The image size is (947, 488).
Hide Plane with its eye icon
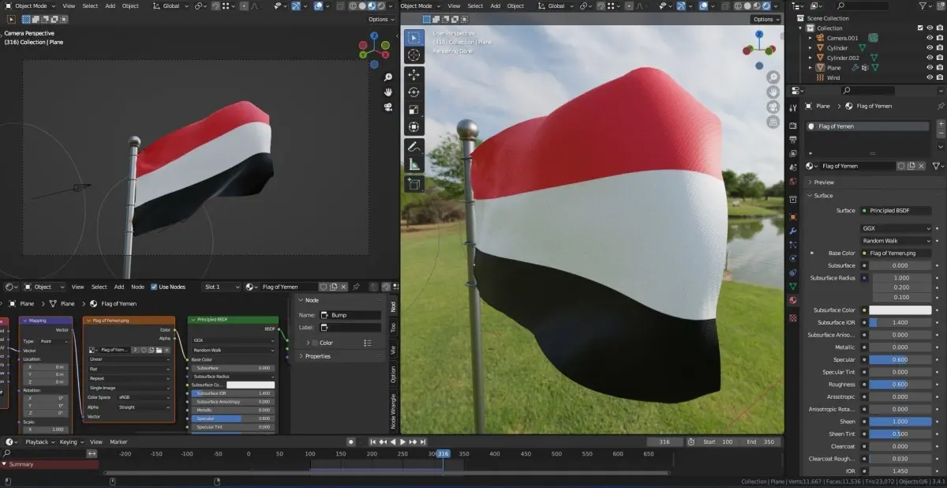coord(929,68)
